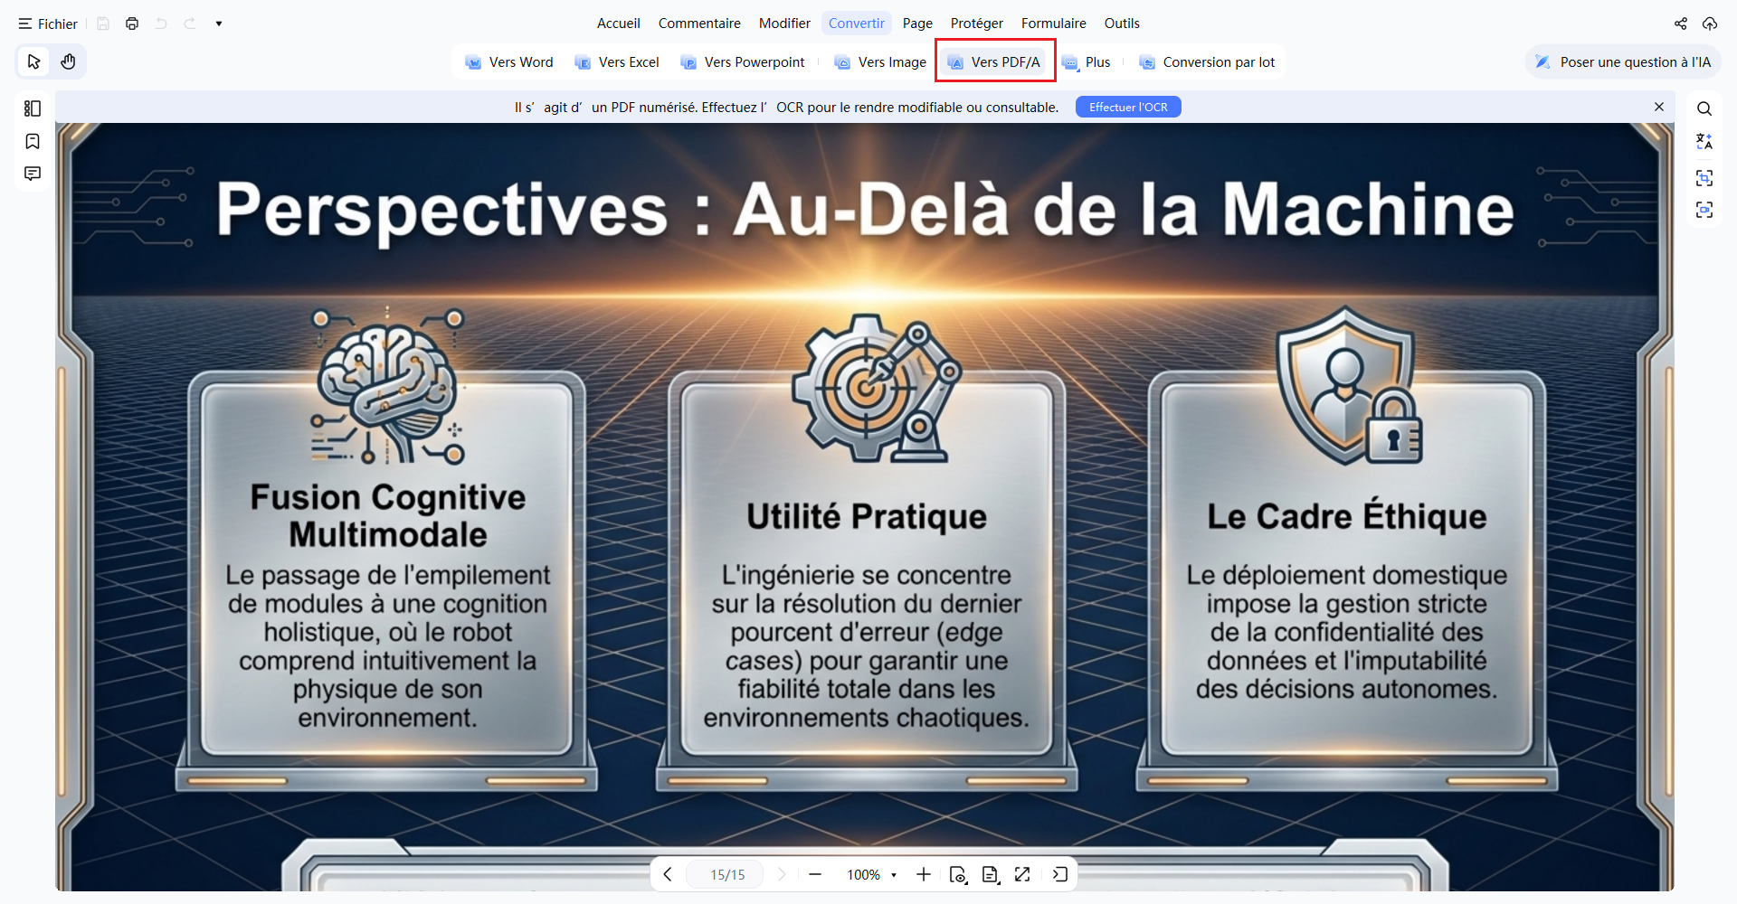Open Conversion par lot
This screenshot has width=1737, height=904.
(1207, 62)
